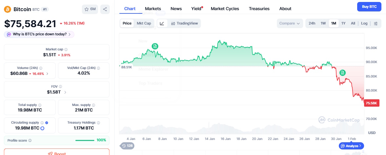386x155 pixels.
Task: Select the 24h time range
Action: click(x=312, y=23)
